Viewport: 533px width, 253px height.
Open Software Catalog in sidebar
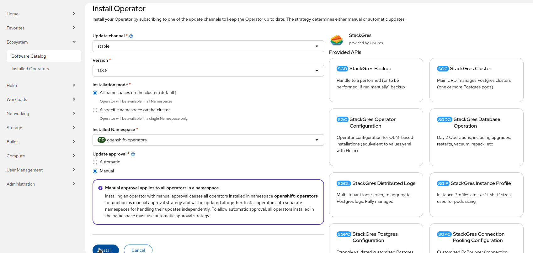coord(44,56)
